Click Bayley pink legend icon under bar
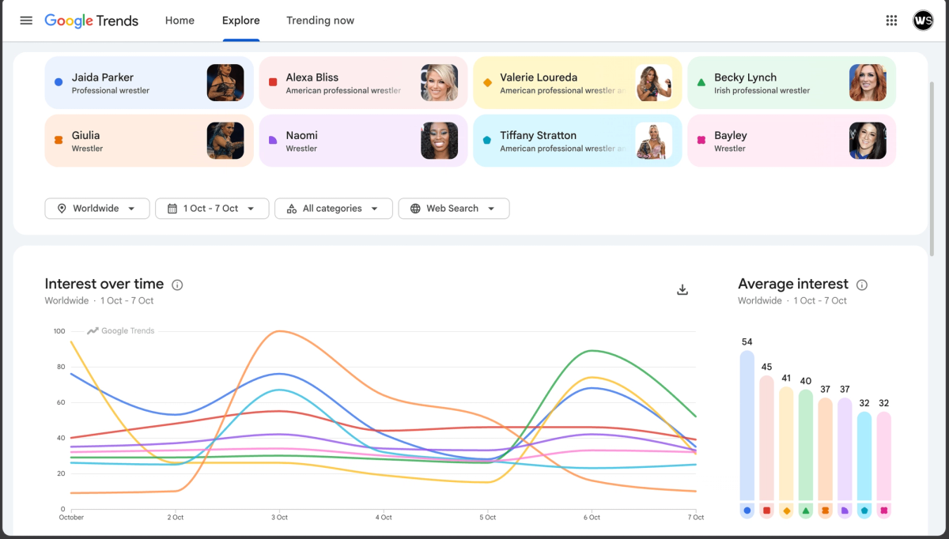The image size is (949, 539). (x=883, y=511)
